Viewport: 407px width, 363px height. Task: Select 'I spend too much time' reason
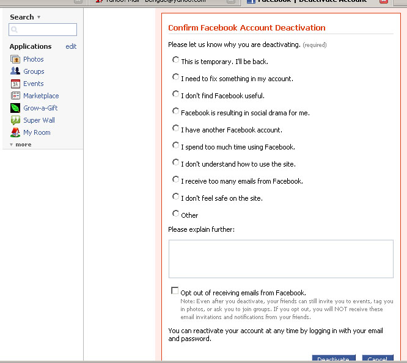coord(176,145)
